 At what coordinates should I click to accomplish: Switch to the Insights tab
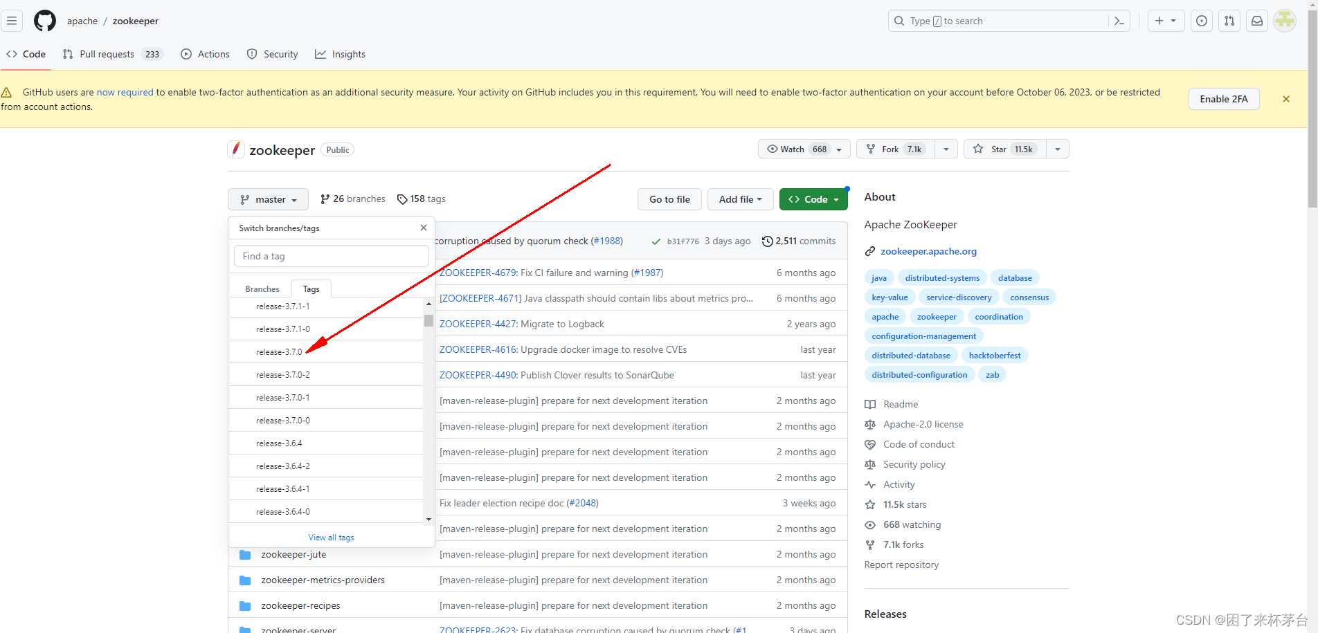pyautogui.click(x=341, y=54)
